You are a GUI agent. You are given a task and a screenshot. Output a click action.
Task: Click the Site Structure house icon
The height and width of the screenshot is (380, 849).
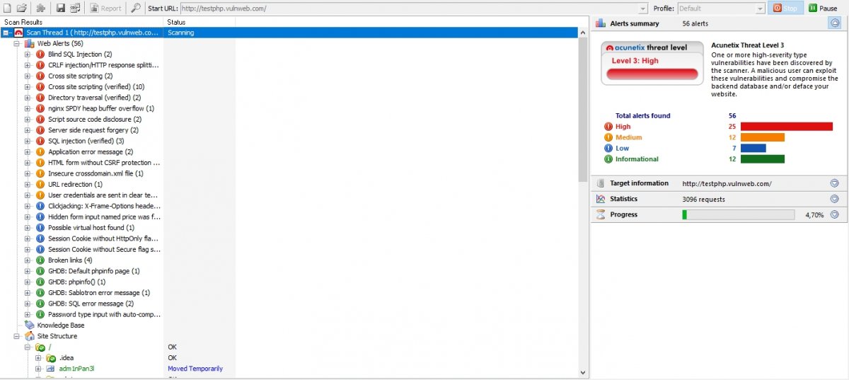tap(30, 336)
